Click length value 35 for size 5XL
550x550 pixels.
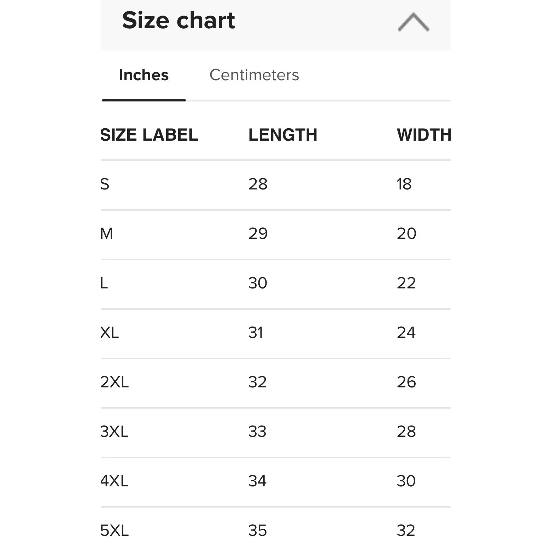click(258, 531)
